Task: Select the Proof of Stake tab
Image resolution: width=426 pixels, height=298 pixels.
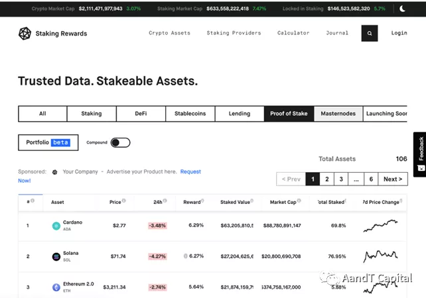Action: tap(289, 114)
